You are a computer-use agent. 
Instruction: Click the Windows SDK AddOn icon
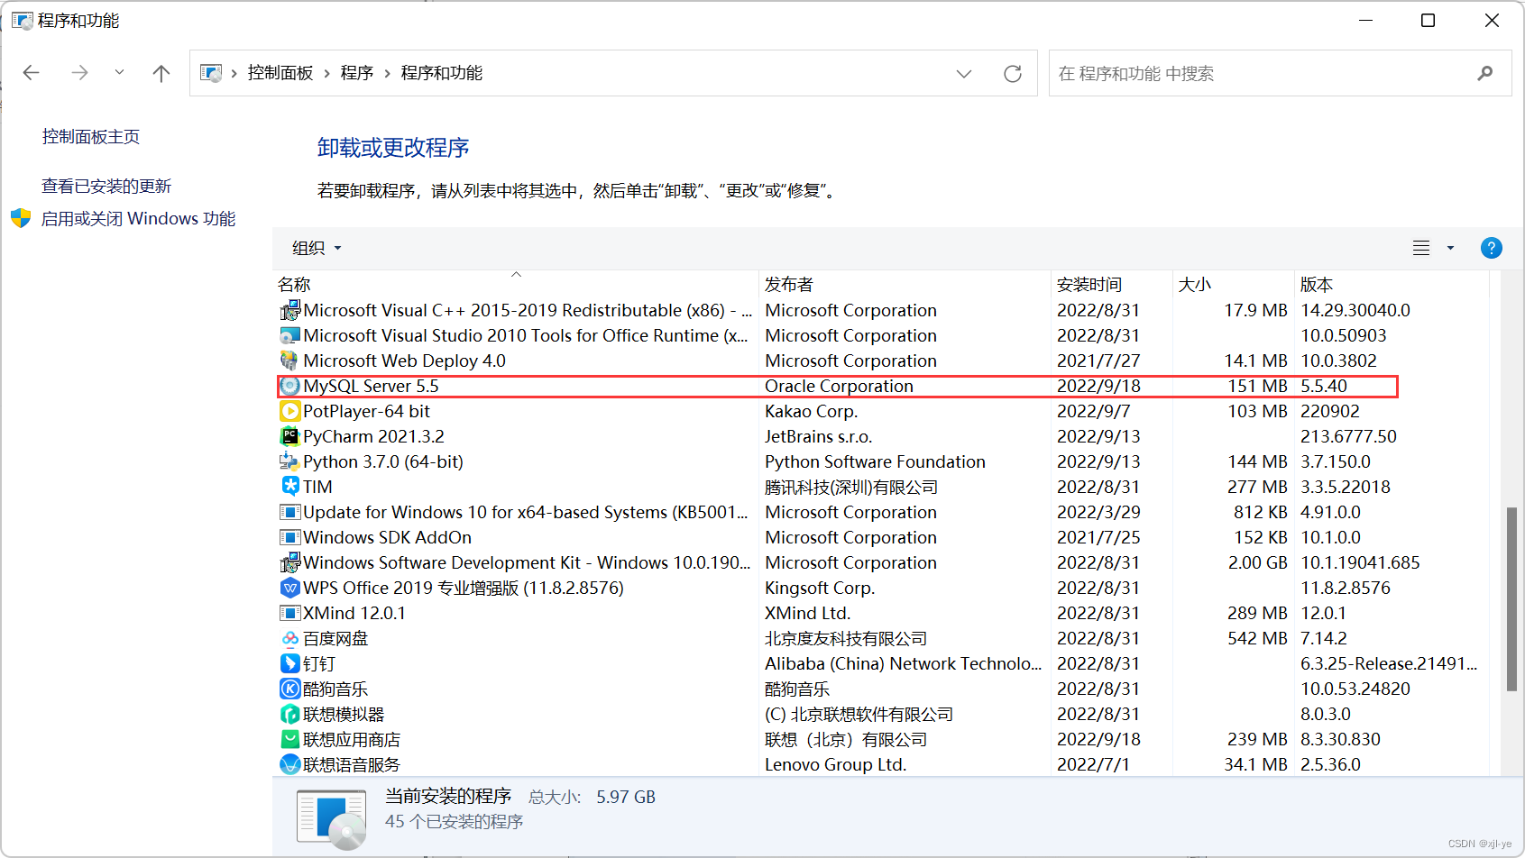click(289, 537)
